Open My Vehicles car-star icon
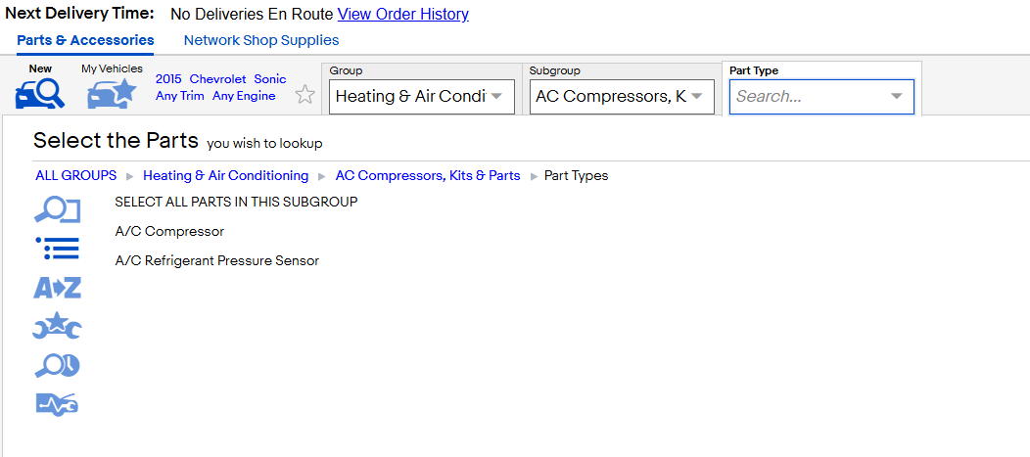Screen dimensions: 1030x457 point(112,94)
